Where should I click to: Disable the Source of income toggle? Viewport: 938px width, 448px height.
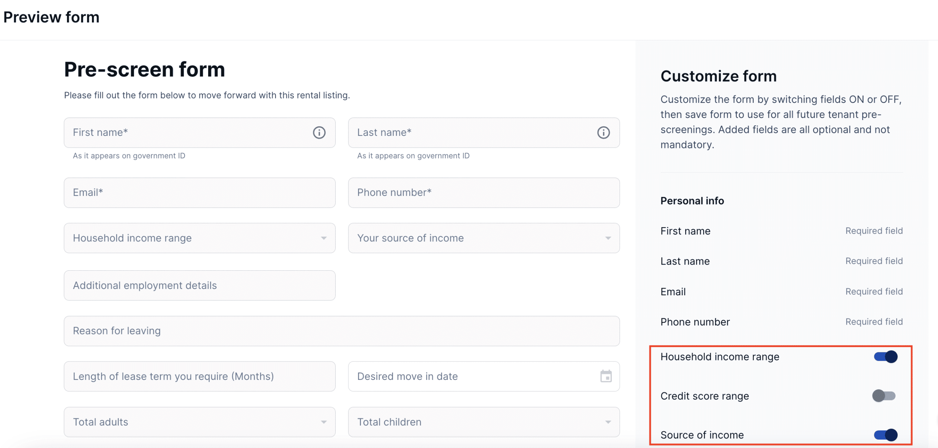(x=885, y=435)
